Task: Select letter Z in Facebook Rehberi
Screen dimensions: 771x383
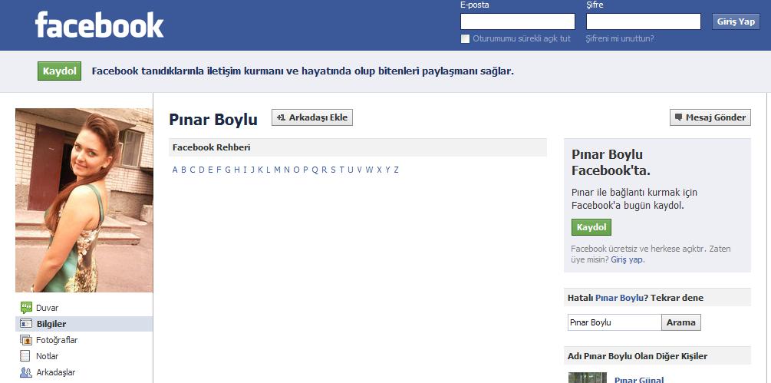Action: (x=396, y=170)
